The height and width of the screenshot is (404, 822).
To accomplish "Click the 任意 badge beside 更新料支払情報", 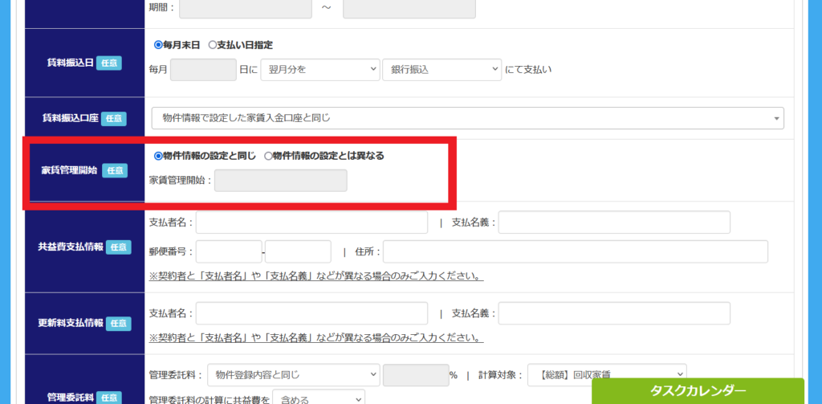I will tap(119, 324).
